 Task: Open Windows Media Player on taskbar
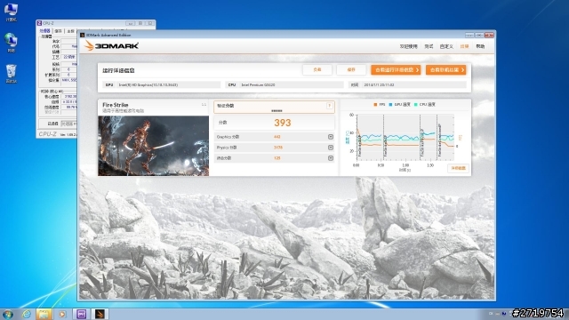pyautogui.click(x=63, y=314)
